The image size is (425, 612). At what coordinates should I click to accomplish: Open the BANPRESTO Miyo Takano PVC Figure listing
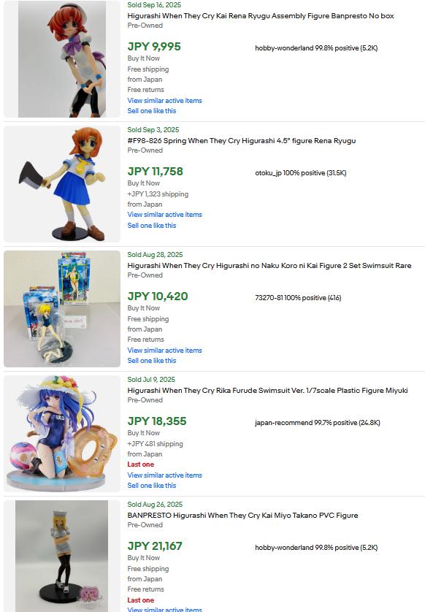pyautogui.click(x=242, y=516)
